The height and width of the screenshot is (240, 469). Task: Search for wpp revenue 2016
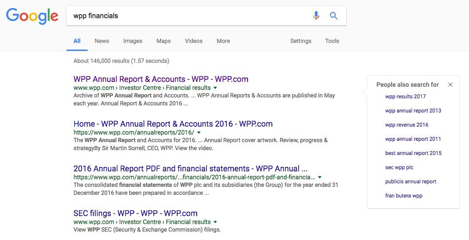[x=407, y=125]
